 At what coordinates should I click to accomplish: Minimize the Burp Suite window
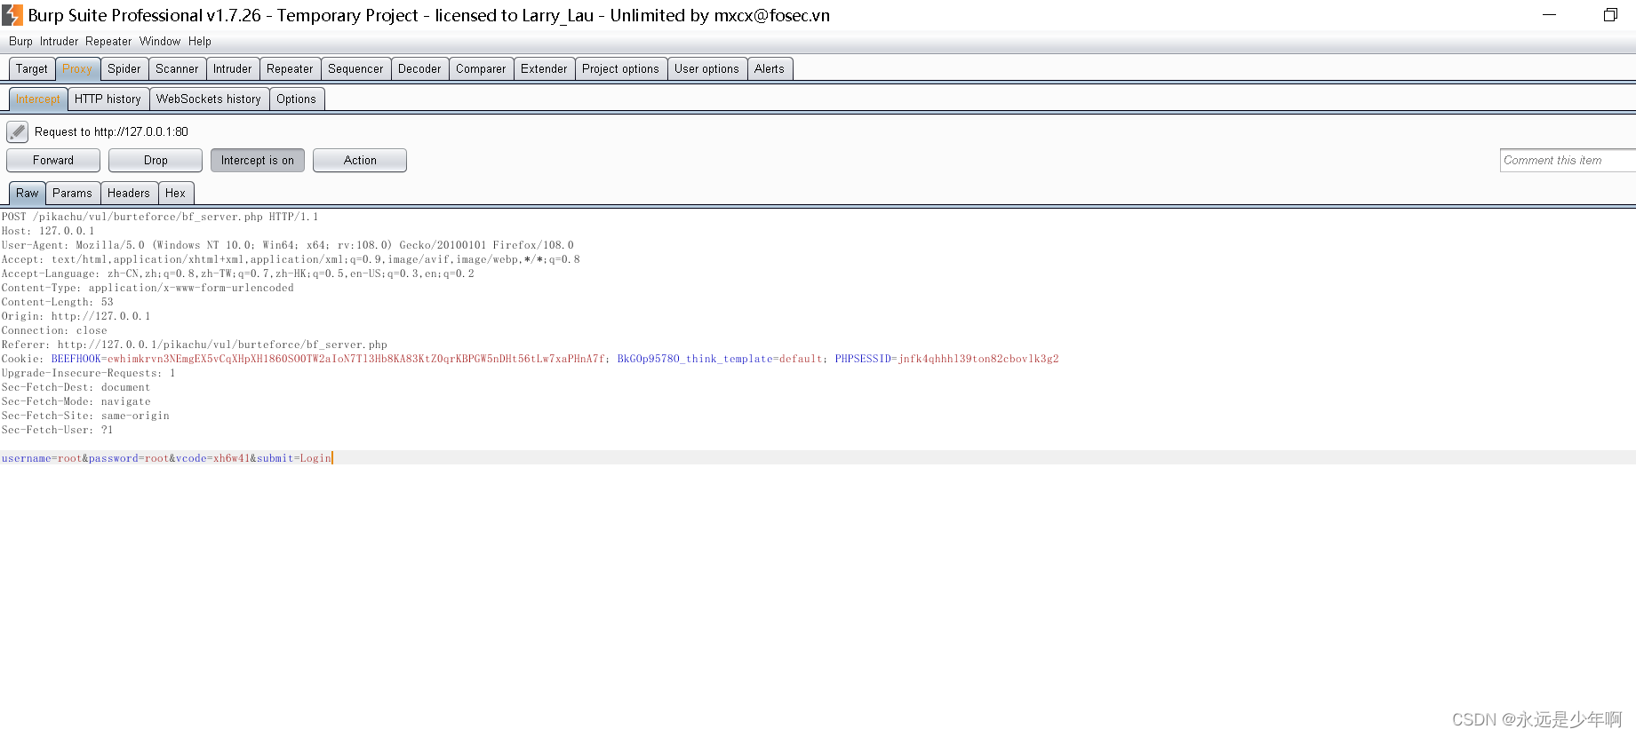pos(1549,15)
